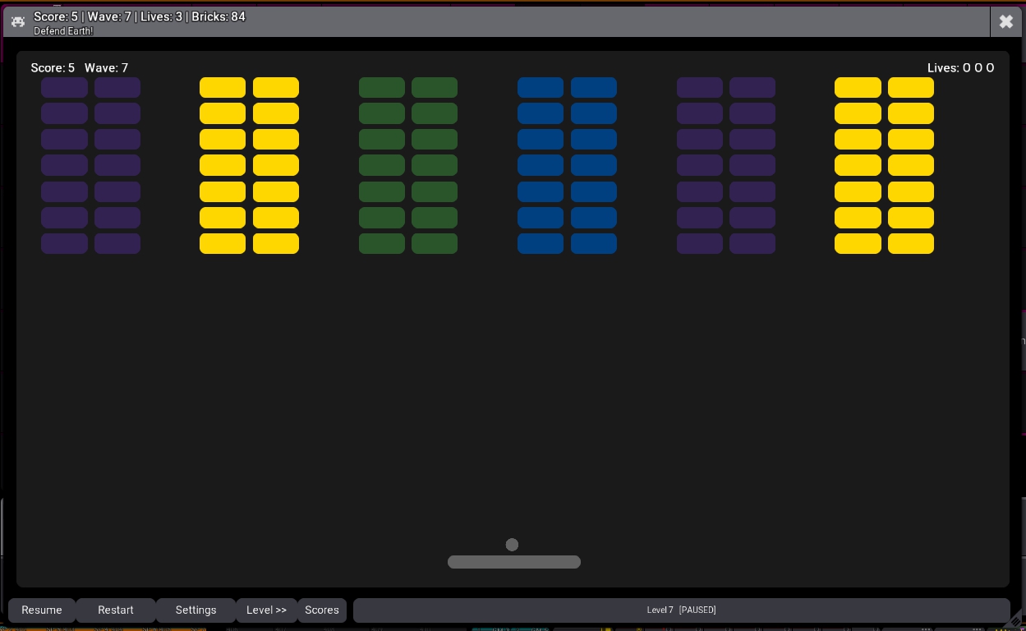Open the Settings menu
The width and height of the screenshot is (1026, 631).
196,610
